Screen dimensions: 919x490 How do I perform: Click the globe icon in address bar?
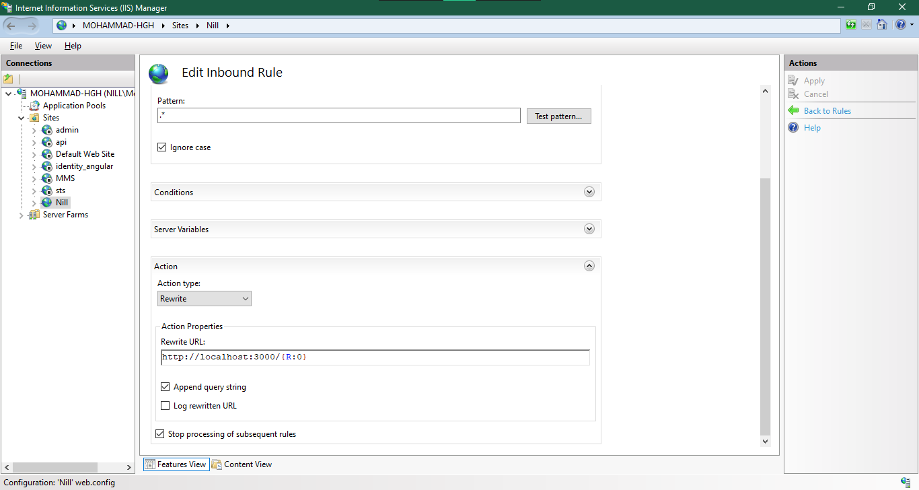(x=62, y=26)
